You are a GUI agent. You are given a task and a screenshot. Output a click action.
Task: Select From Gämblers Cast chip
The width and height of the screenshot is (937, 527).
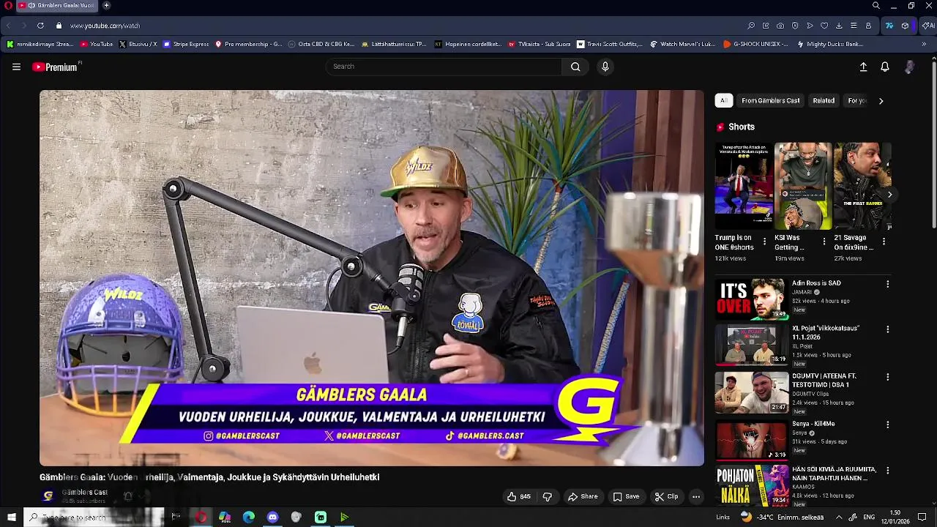[x=770, y=101]
